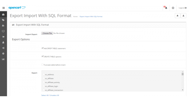This screenshot has height=101, width=189.
Task: Open the Dashboard sidebar icon
Action: pyautogui.click(x=3, y=15)
